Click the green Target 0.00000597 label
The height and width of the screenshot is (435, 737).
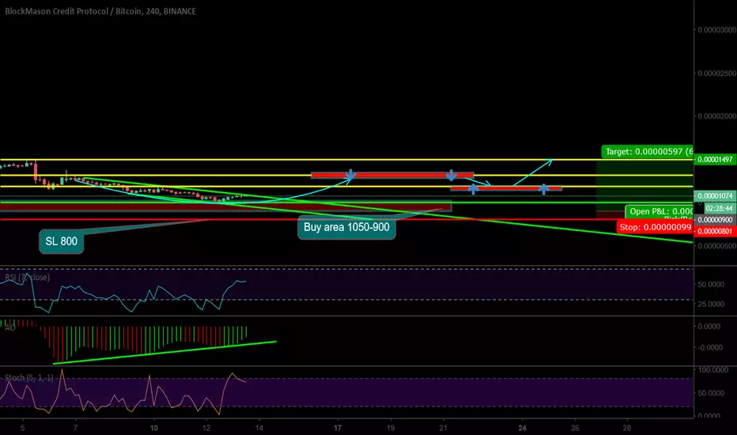[647, 151]
